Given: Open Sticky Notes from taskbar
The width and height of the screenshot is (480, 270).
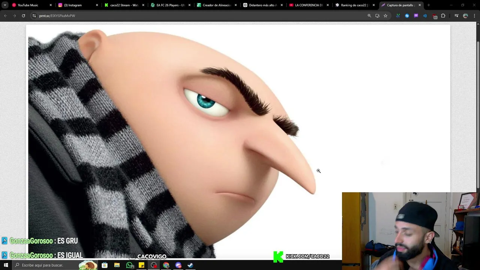Looking at the screenshot, I should 141,265.
